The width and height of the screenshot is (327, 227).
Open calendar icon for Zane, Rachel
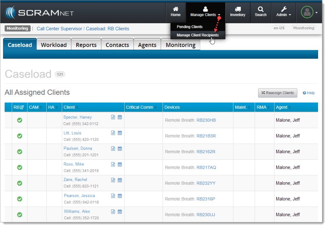[x=120, y=180]
